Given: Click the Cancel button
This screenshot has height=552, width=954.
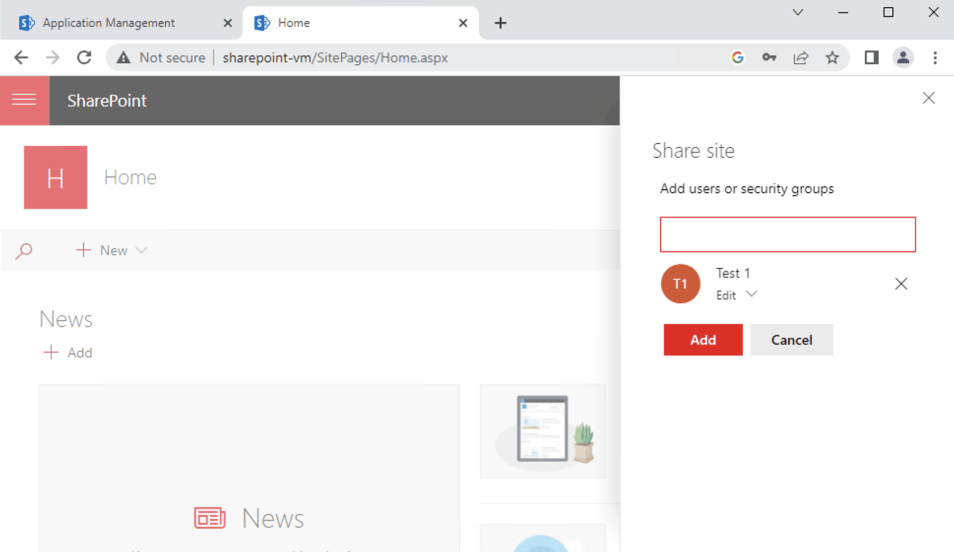Looking at the screenshot, I should tap(791, 340).
